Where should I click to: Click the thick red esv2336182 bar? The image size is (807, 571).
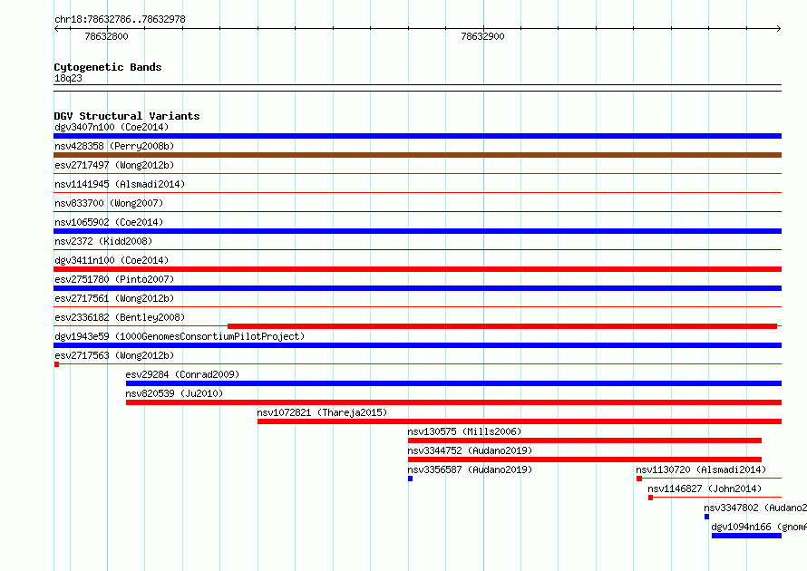(x=502, y=326)
